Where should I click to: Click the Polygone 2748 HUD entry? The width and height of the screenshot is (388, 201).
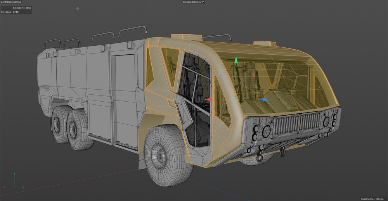coord(10,12)
